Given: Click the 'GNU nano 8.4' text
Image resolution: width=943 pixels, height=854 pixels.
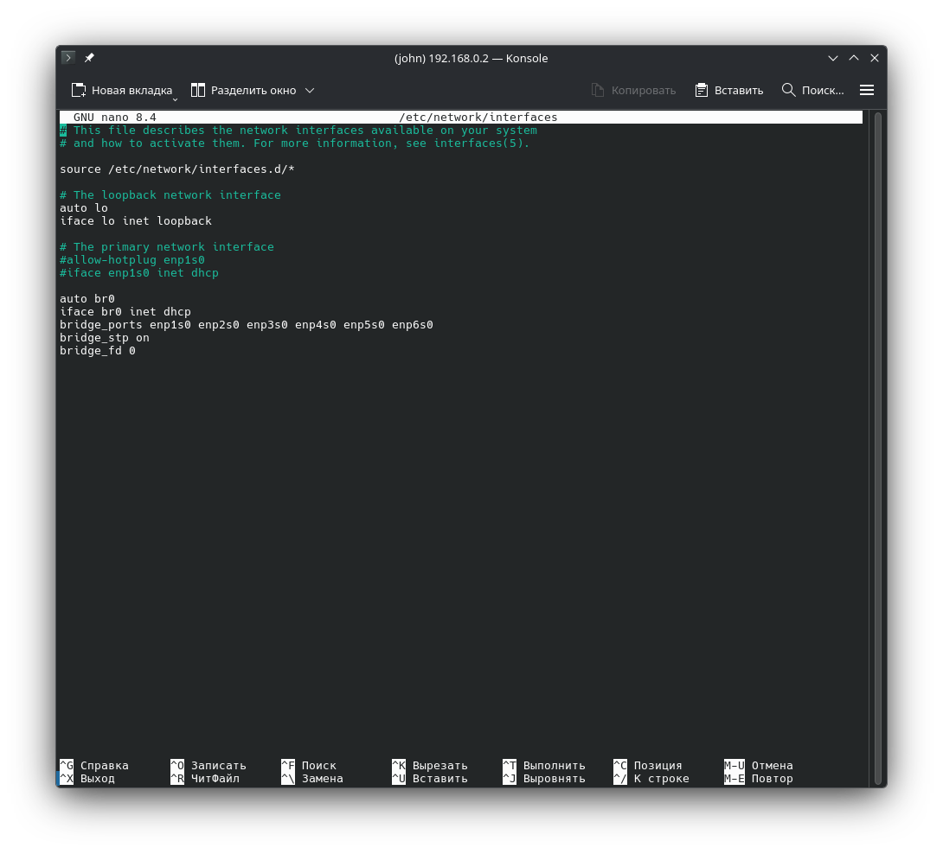Looking at the screenshot, I should click(115, 118).
